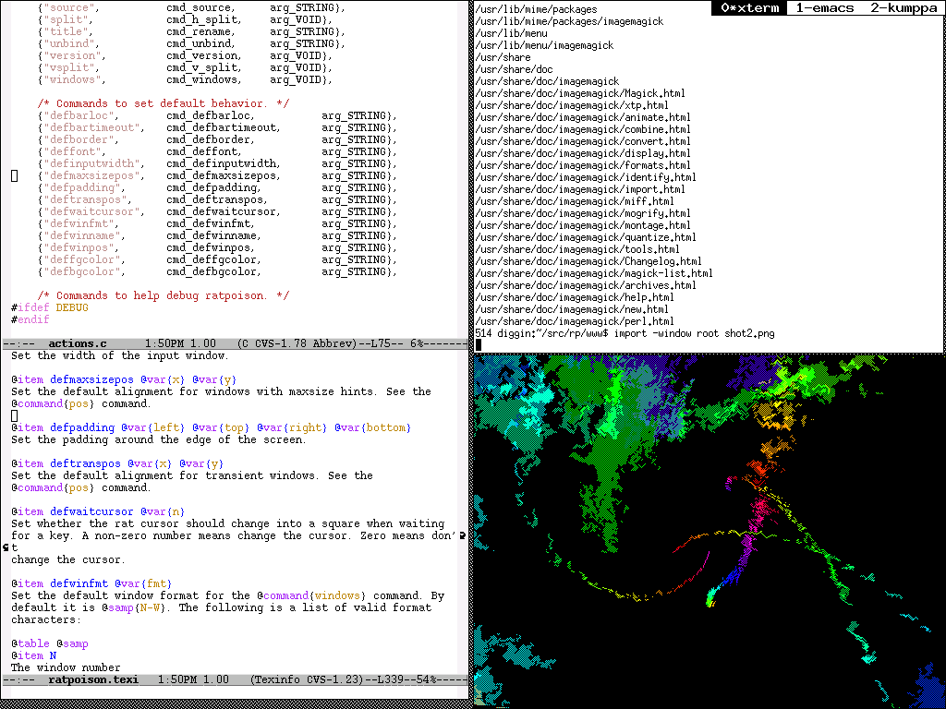The height and width of the screenshot is (709, 946).
Task: Click the Changelog.html path in xterm listing
Action: pyautogui.click(x=588, y=261)
